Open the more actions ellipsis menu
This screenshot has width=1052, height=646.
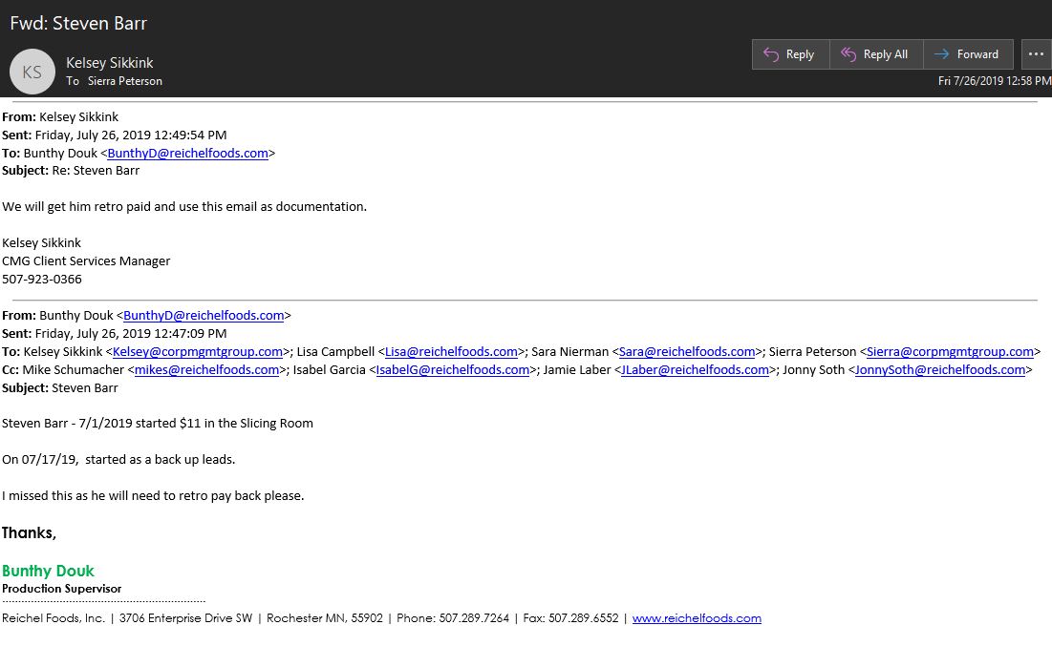1036,54
